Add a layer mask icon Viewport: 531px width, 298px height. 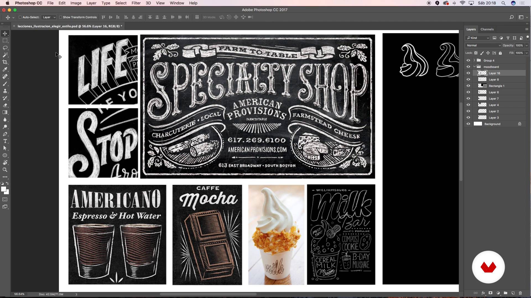coord(490,293)
